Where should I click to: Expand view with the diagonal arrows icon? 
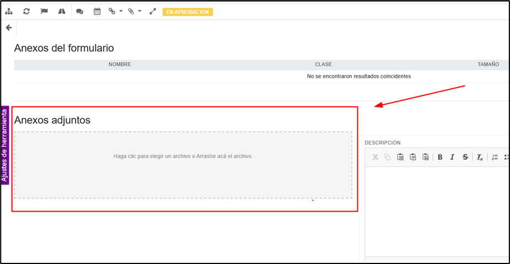[x=153, y=11]
